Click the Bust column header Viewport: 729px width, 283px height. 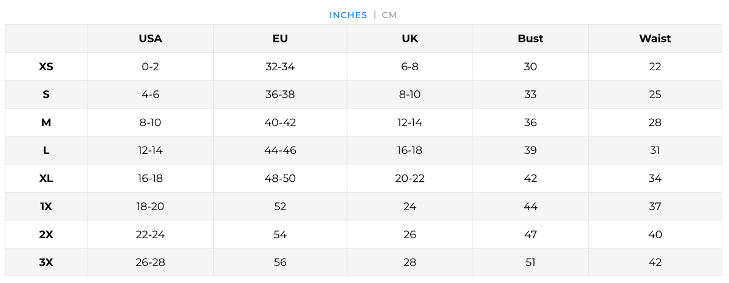click(530, 39)
